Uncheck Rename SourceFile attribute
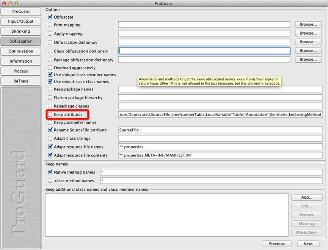Screen dimensions: 328x250 [50, 130]
